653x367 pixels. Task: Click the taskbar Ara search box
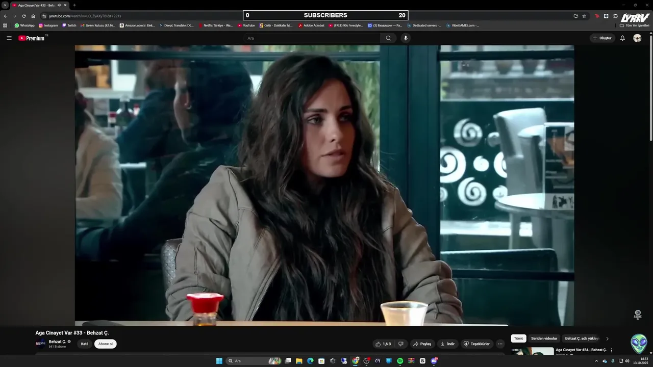254,361
